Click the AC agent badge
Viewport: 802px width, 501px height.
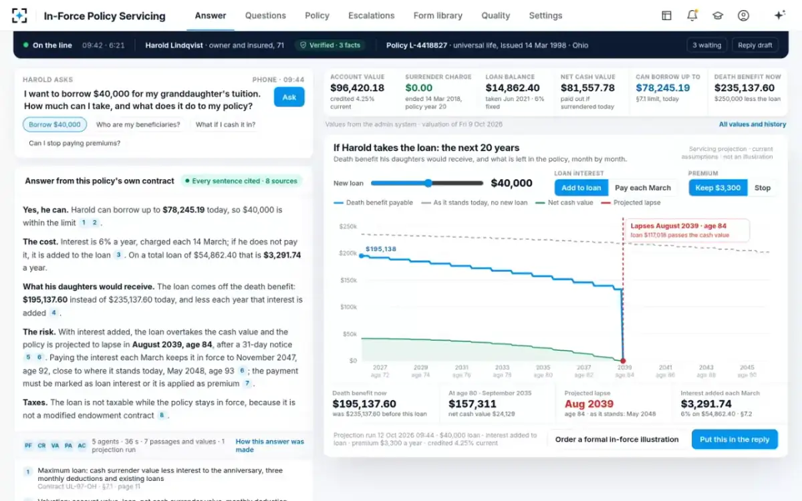(x=82, y=446)
